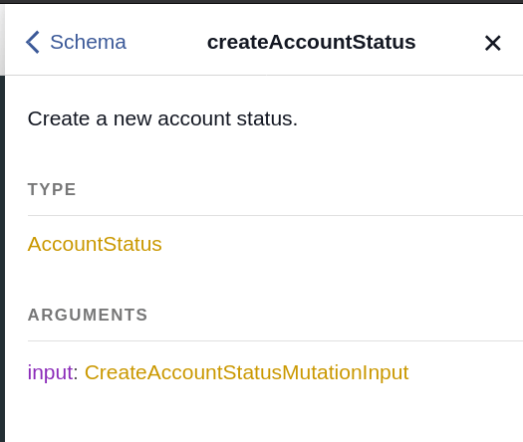Click the divider line beneath TYPE heading
This screenshot has width=523, height=442.
tap(275, 215)
